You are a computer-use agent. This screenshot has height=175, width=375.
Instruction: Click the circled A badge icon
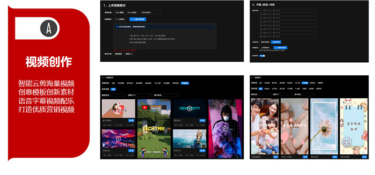(49, 28)
